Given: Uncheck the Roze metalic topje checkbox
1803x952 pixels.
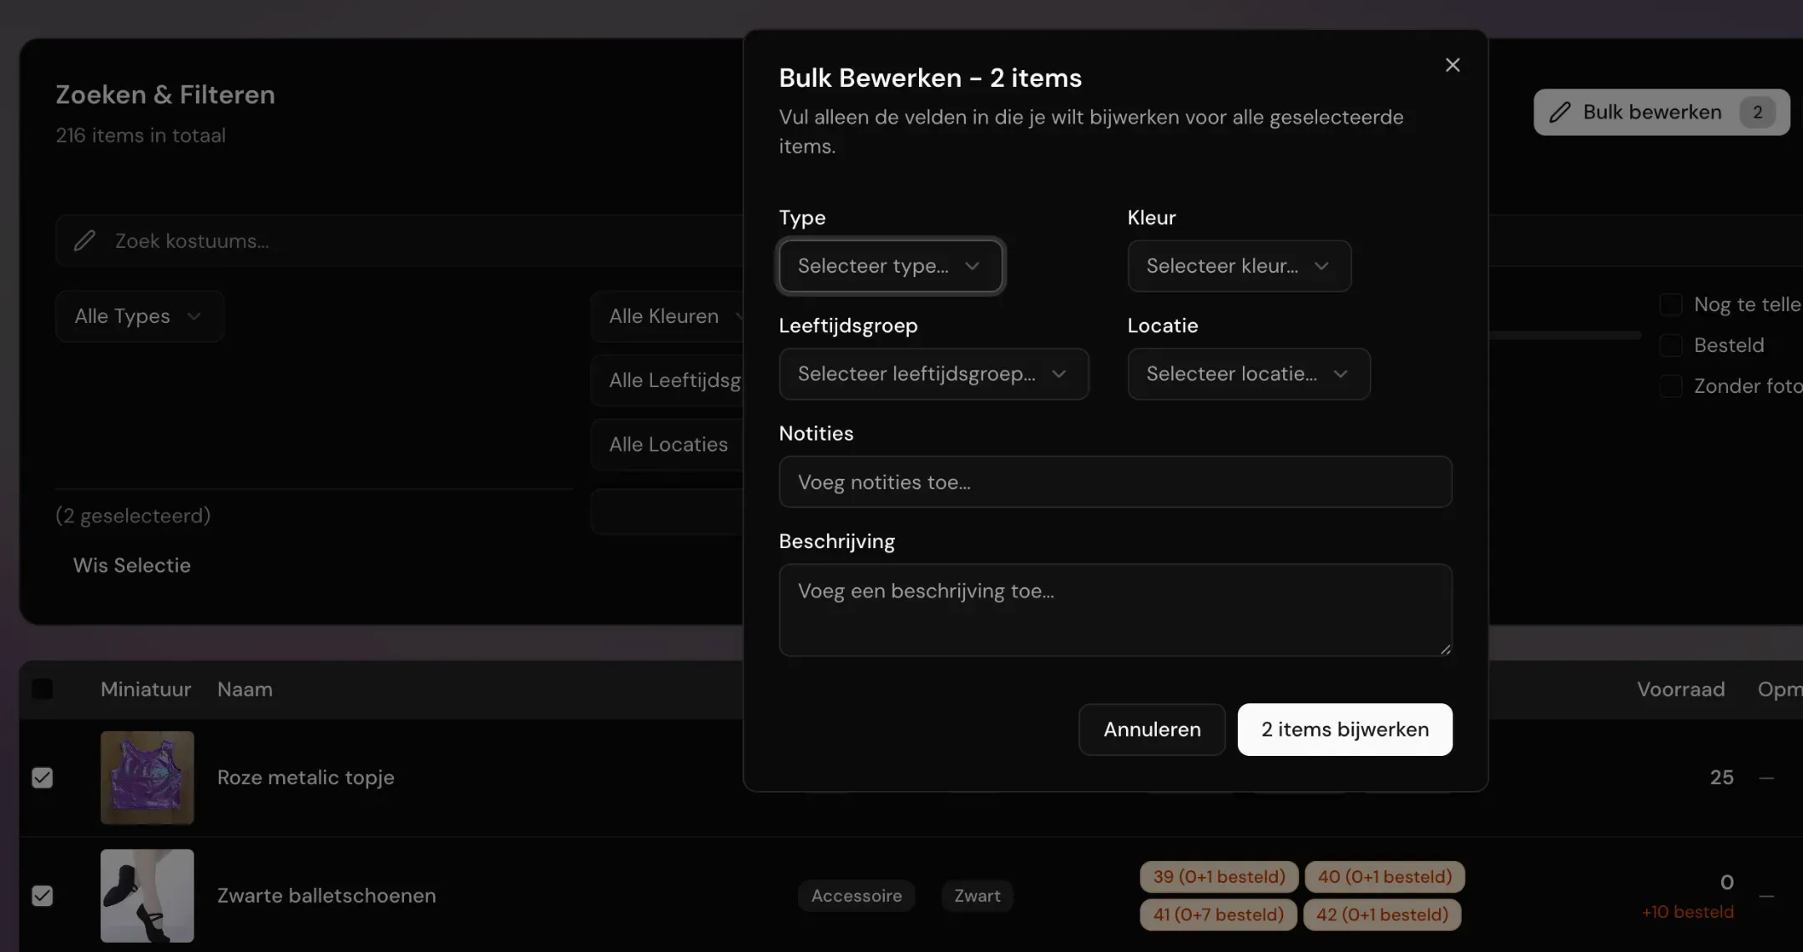Looking at the screenshot, I should (43, 778).
